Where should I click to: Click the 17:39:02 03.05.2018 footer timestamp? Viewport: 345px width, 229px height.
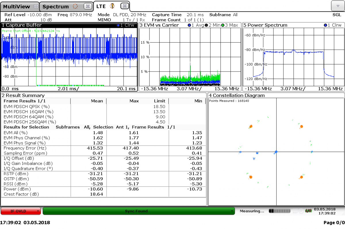point(25,223)
